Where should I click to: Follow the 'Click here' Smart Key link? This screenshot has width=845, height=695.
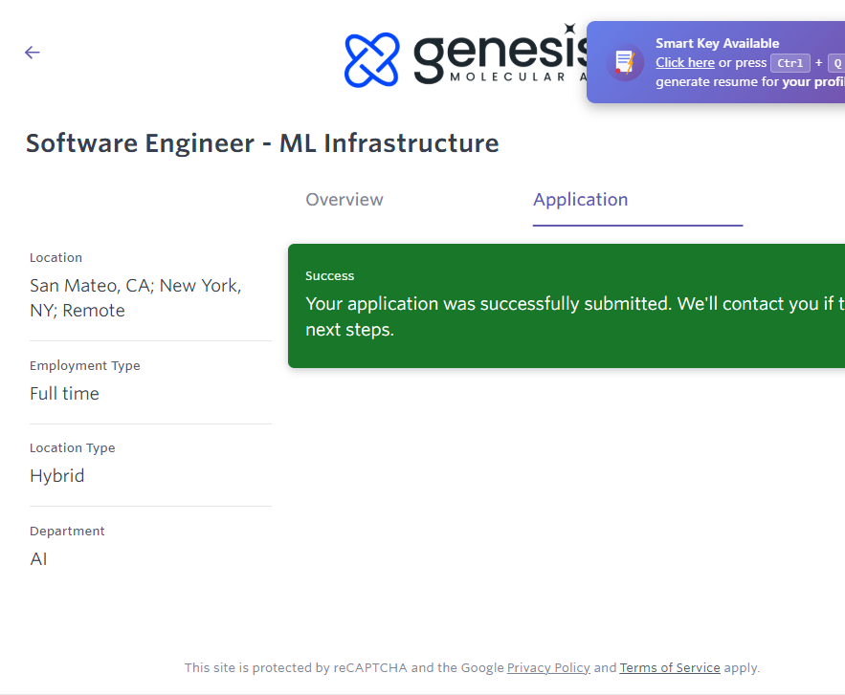[684, 63]
